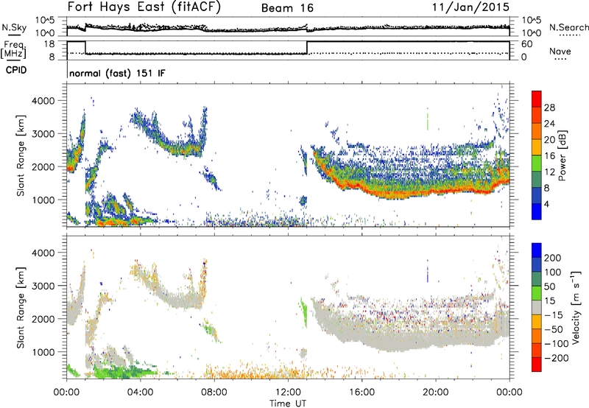Click the frequency axis value 18
Image resolution: width=589 pixels, height=408 pixels.
(x=49, y=44)
